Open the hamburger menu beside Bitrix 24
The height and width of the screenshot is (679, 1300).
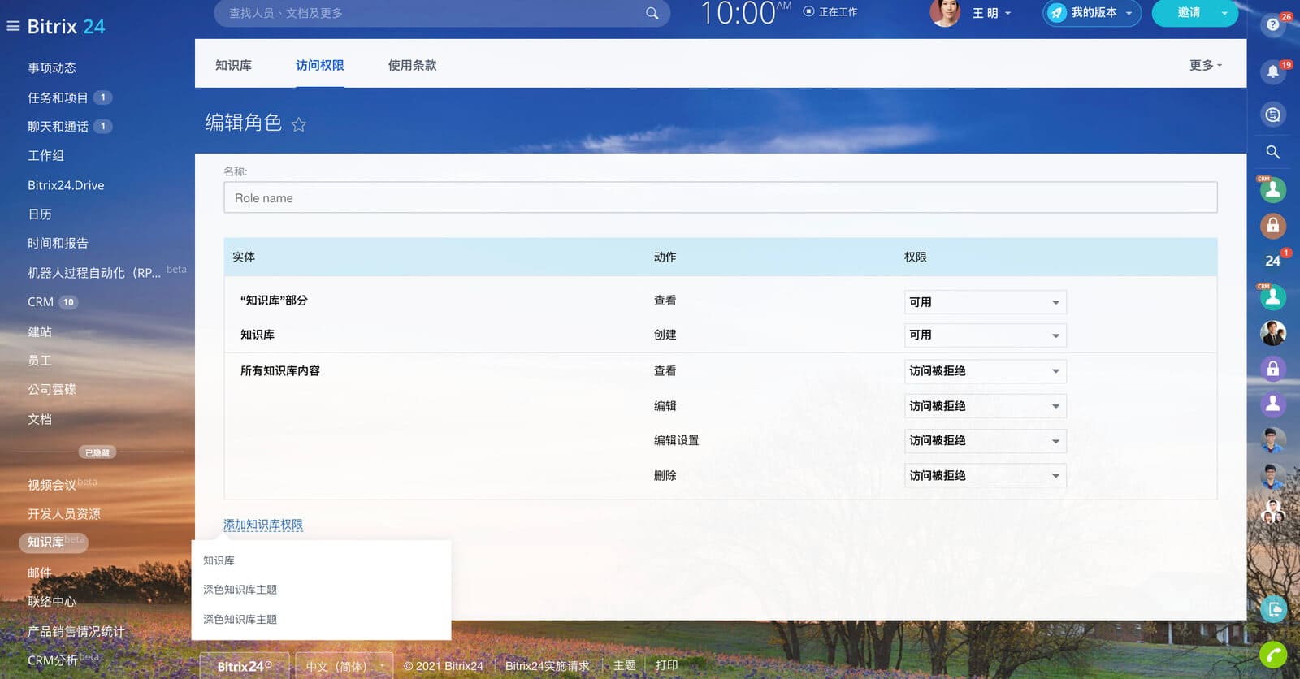click(13, 26)
